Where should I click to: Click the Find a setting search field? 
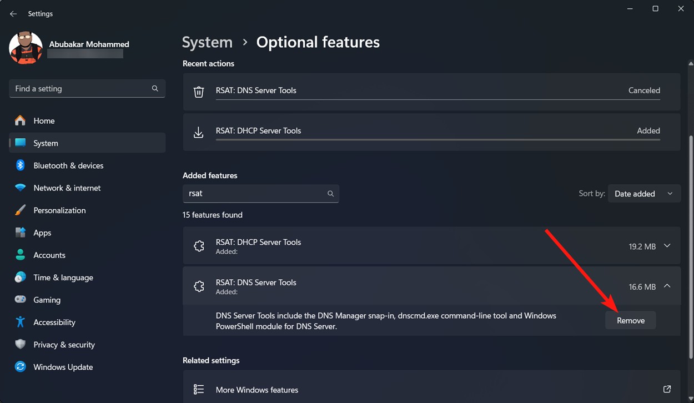[81, 89]
